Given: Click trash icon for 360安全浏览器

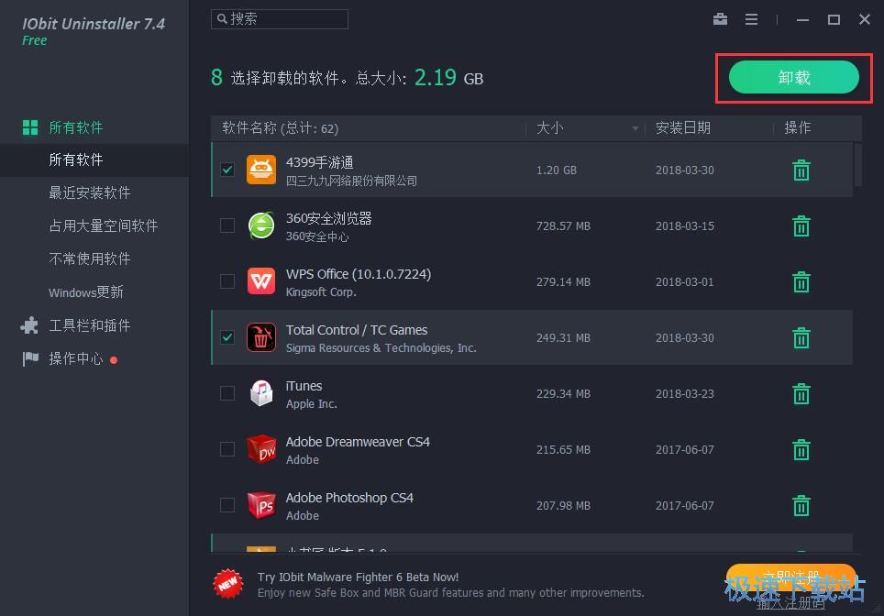Looking at the screenshot, I should click(x=801, y=226).
